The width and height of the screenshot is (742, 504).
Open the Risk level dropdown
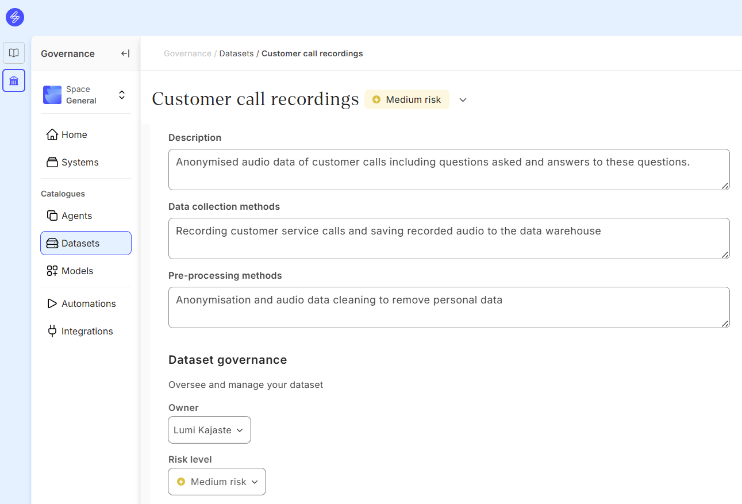click(217, 482)
